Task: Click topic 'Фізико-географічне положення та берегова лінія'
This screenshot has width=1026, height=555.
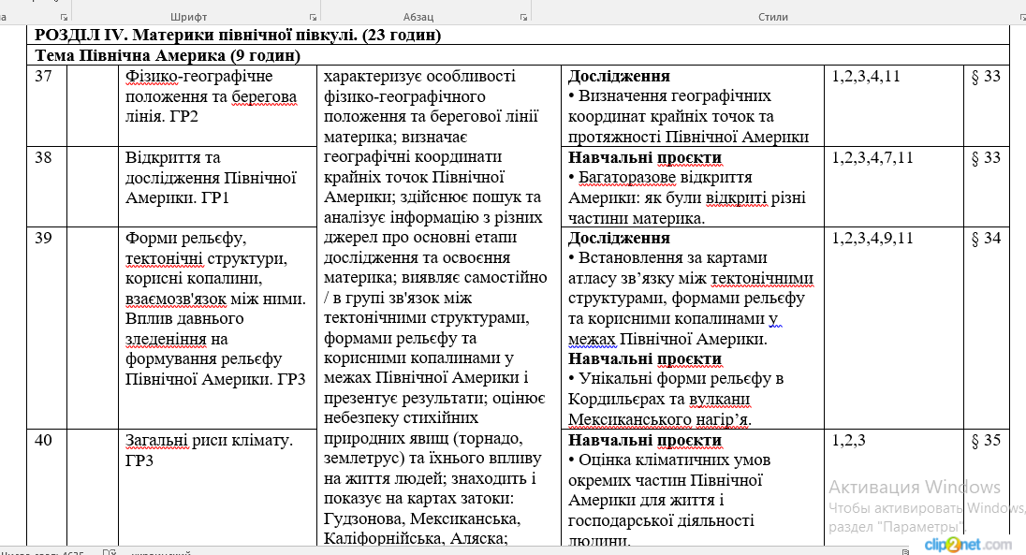Action: click(x=211, y=96)
